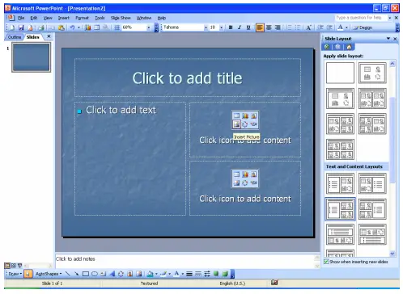403x294 pixels.
Task: Select the Oval drawing tool
Action: pyautogui.click(x=95, y=274)
